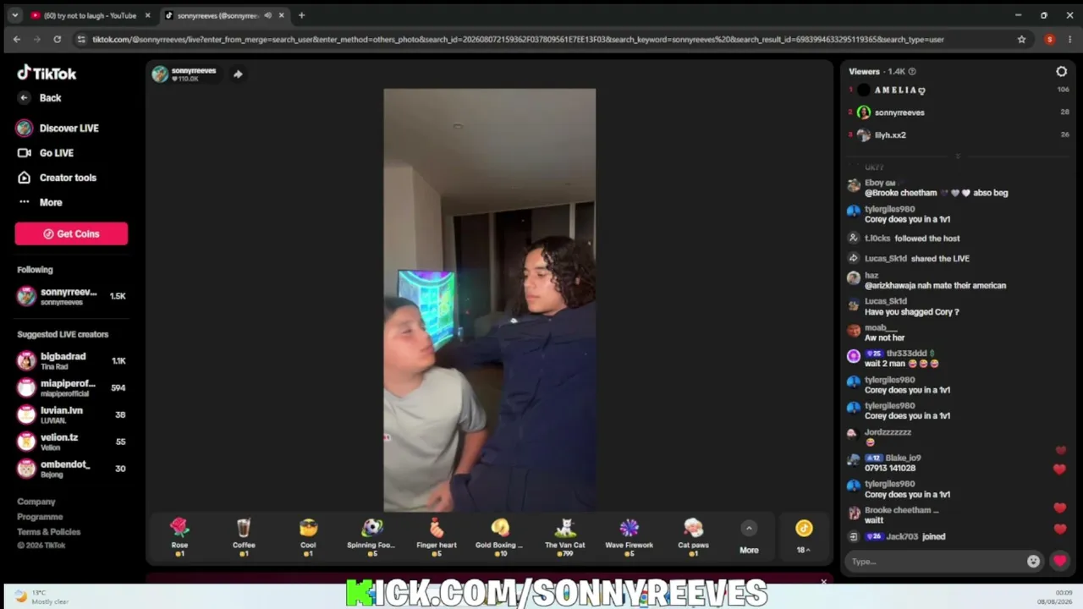Close the banner below the gift bar
1083x609 pixels.
pos(823,582)
